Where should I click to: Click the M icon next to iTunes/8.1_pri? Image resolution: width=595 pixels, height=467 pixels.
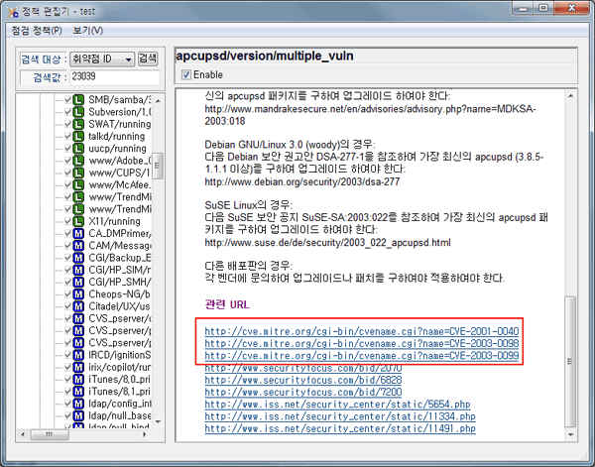click(78, 391)
